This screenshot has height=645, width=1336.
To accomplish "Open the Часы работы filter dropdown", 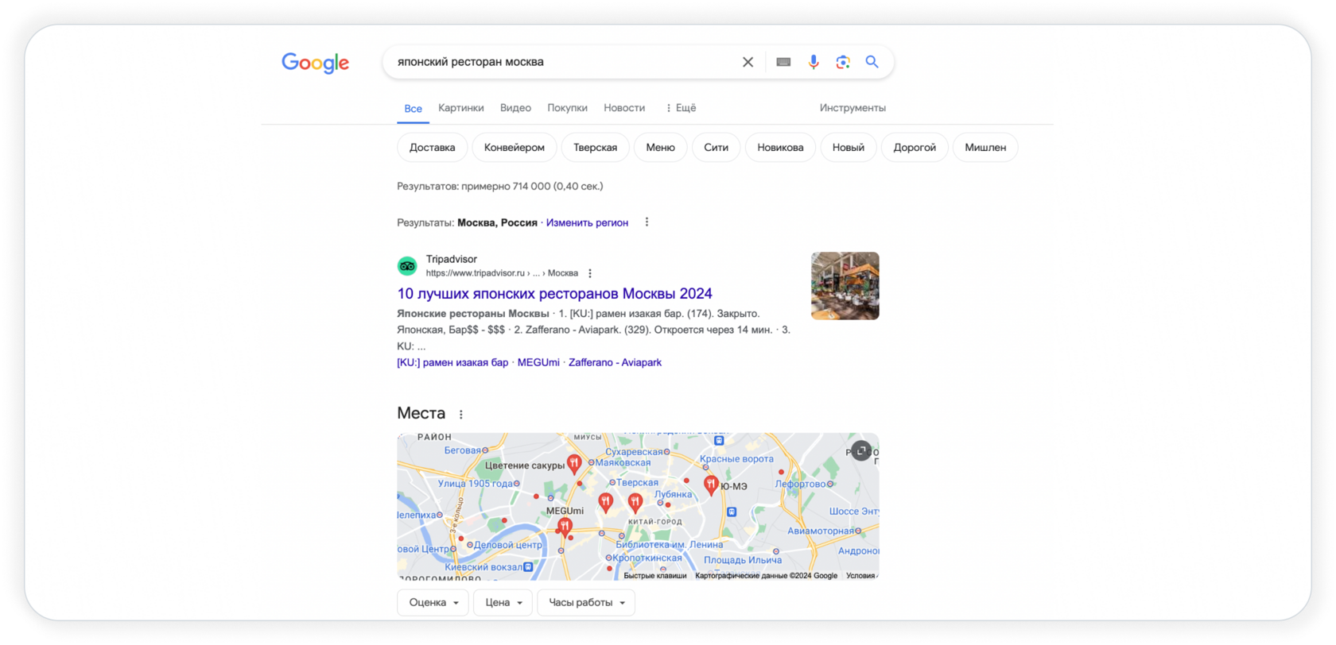I will coord(586,603).
